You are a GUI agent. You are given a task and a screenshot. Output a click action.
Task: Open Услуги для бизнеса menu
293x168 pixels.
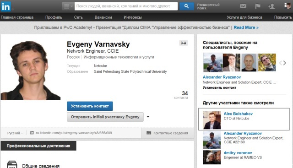pyautogui.click(x=244, y=17)
